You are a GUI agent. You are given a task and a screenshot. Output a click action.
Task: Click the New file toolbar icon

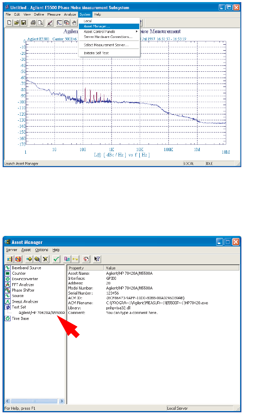(10, 23)
